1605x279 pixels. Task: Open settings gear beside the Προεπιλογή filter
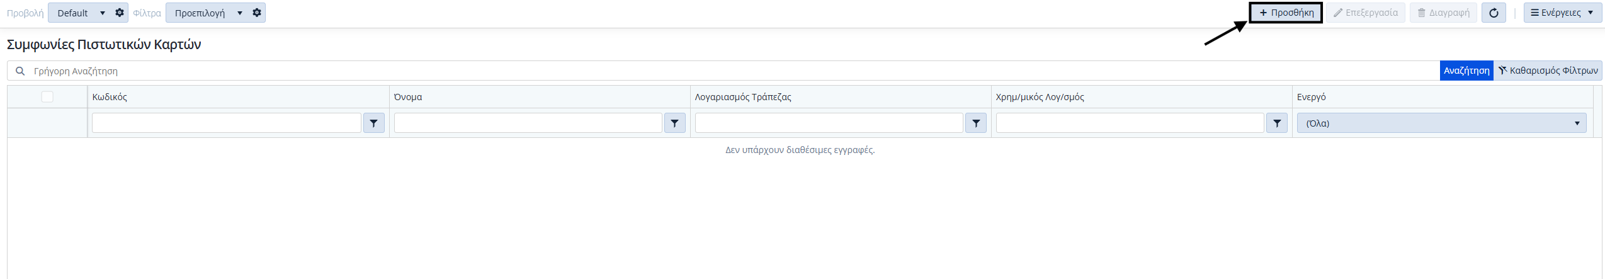pos(257,13)
